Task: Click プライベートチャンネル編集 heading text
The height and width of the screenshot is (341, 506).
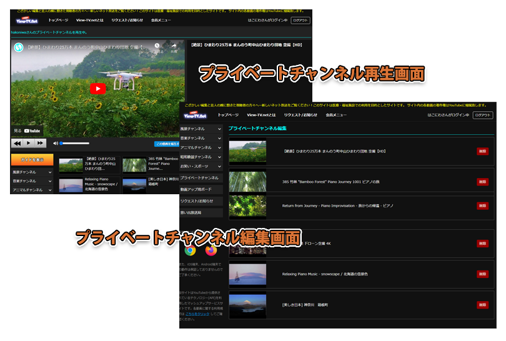Action: (257, 129)
